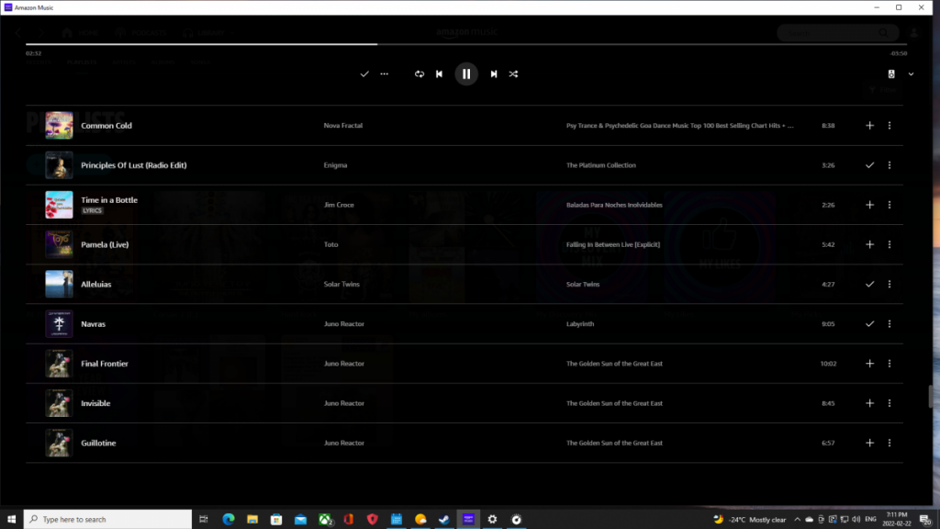Click the Alleluias album cover
940x529 pixels.
coord(59,284)
